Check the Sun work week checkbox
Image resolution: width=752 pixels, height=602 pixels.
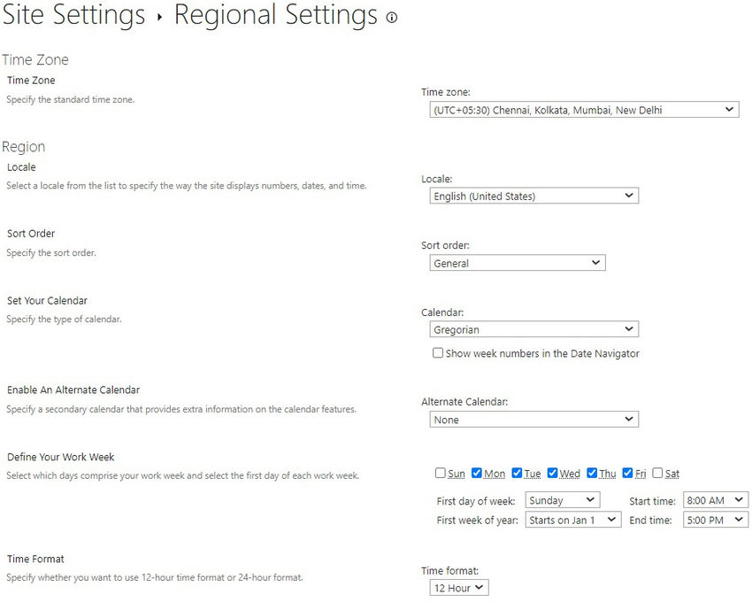(x=439, y=473)
